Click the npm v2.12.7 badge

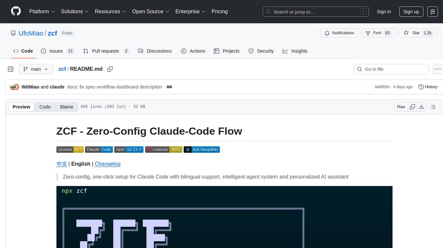[129, 150]
